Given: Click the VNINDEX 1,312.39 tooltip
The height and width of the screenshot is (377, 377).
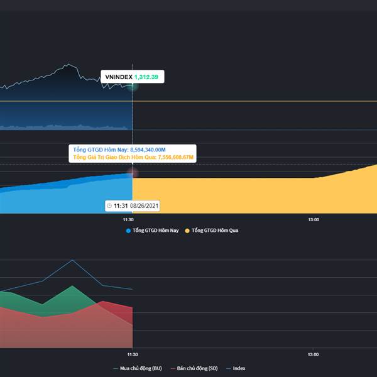Looking at the screenshot, I should coord(133,77).
